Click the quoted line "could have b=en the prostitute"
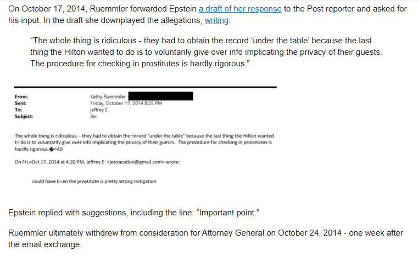Screen dimensions: 418x257 click(x=94, y=181)
